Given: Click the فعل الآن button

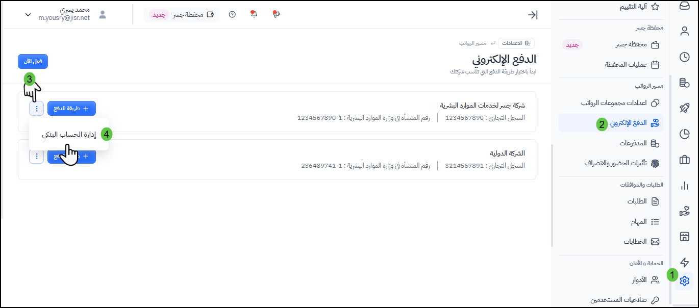Looking at the screenshot, I should (33, 61).
